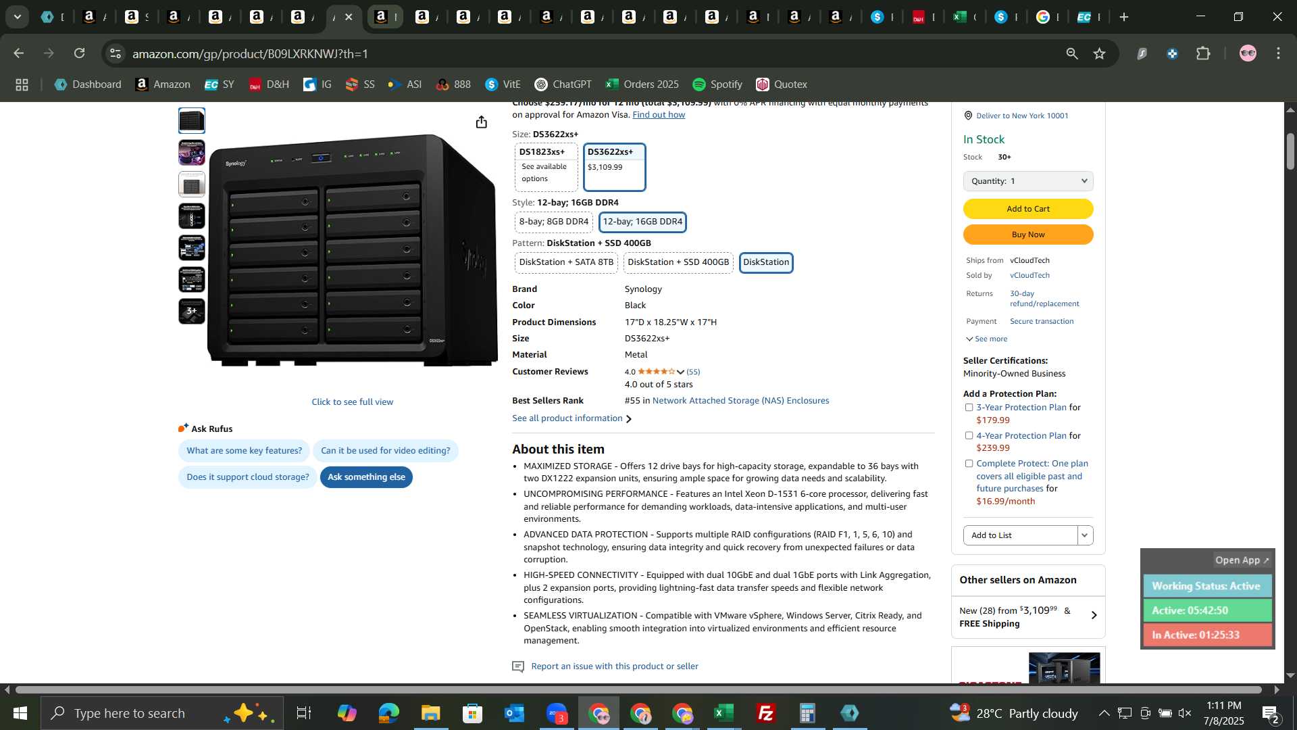1297x730 pixels.
Task: Select the DS1823xs+ size option
Action: click(546, 167)
